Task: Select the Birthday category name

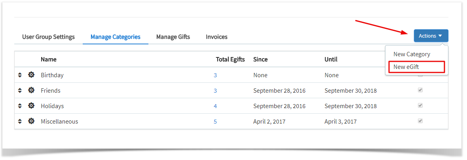Action: [x=52, y=75]
